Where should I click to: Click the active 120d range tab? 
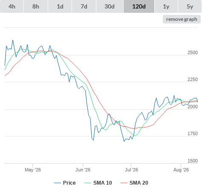(x=139, y=6)
